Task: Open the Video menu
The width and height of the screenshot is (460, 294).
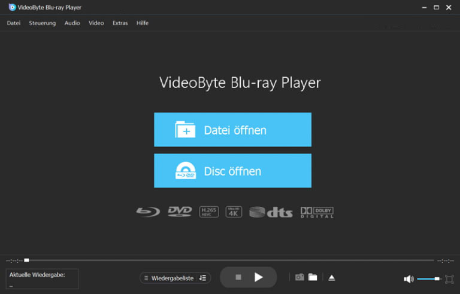Action: [96, 23]
